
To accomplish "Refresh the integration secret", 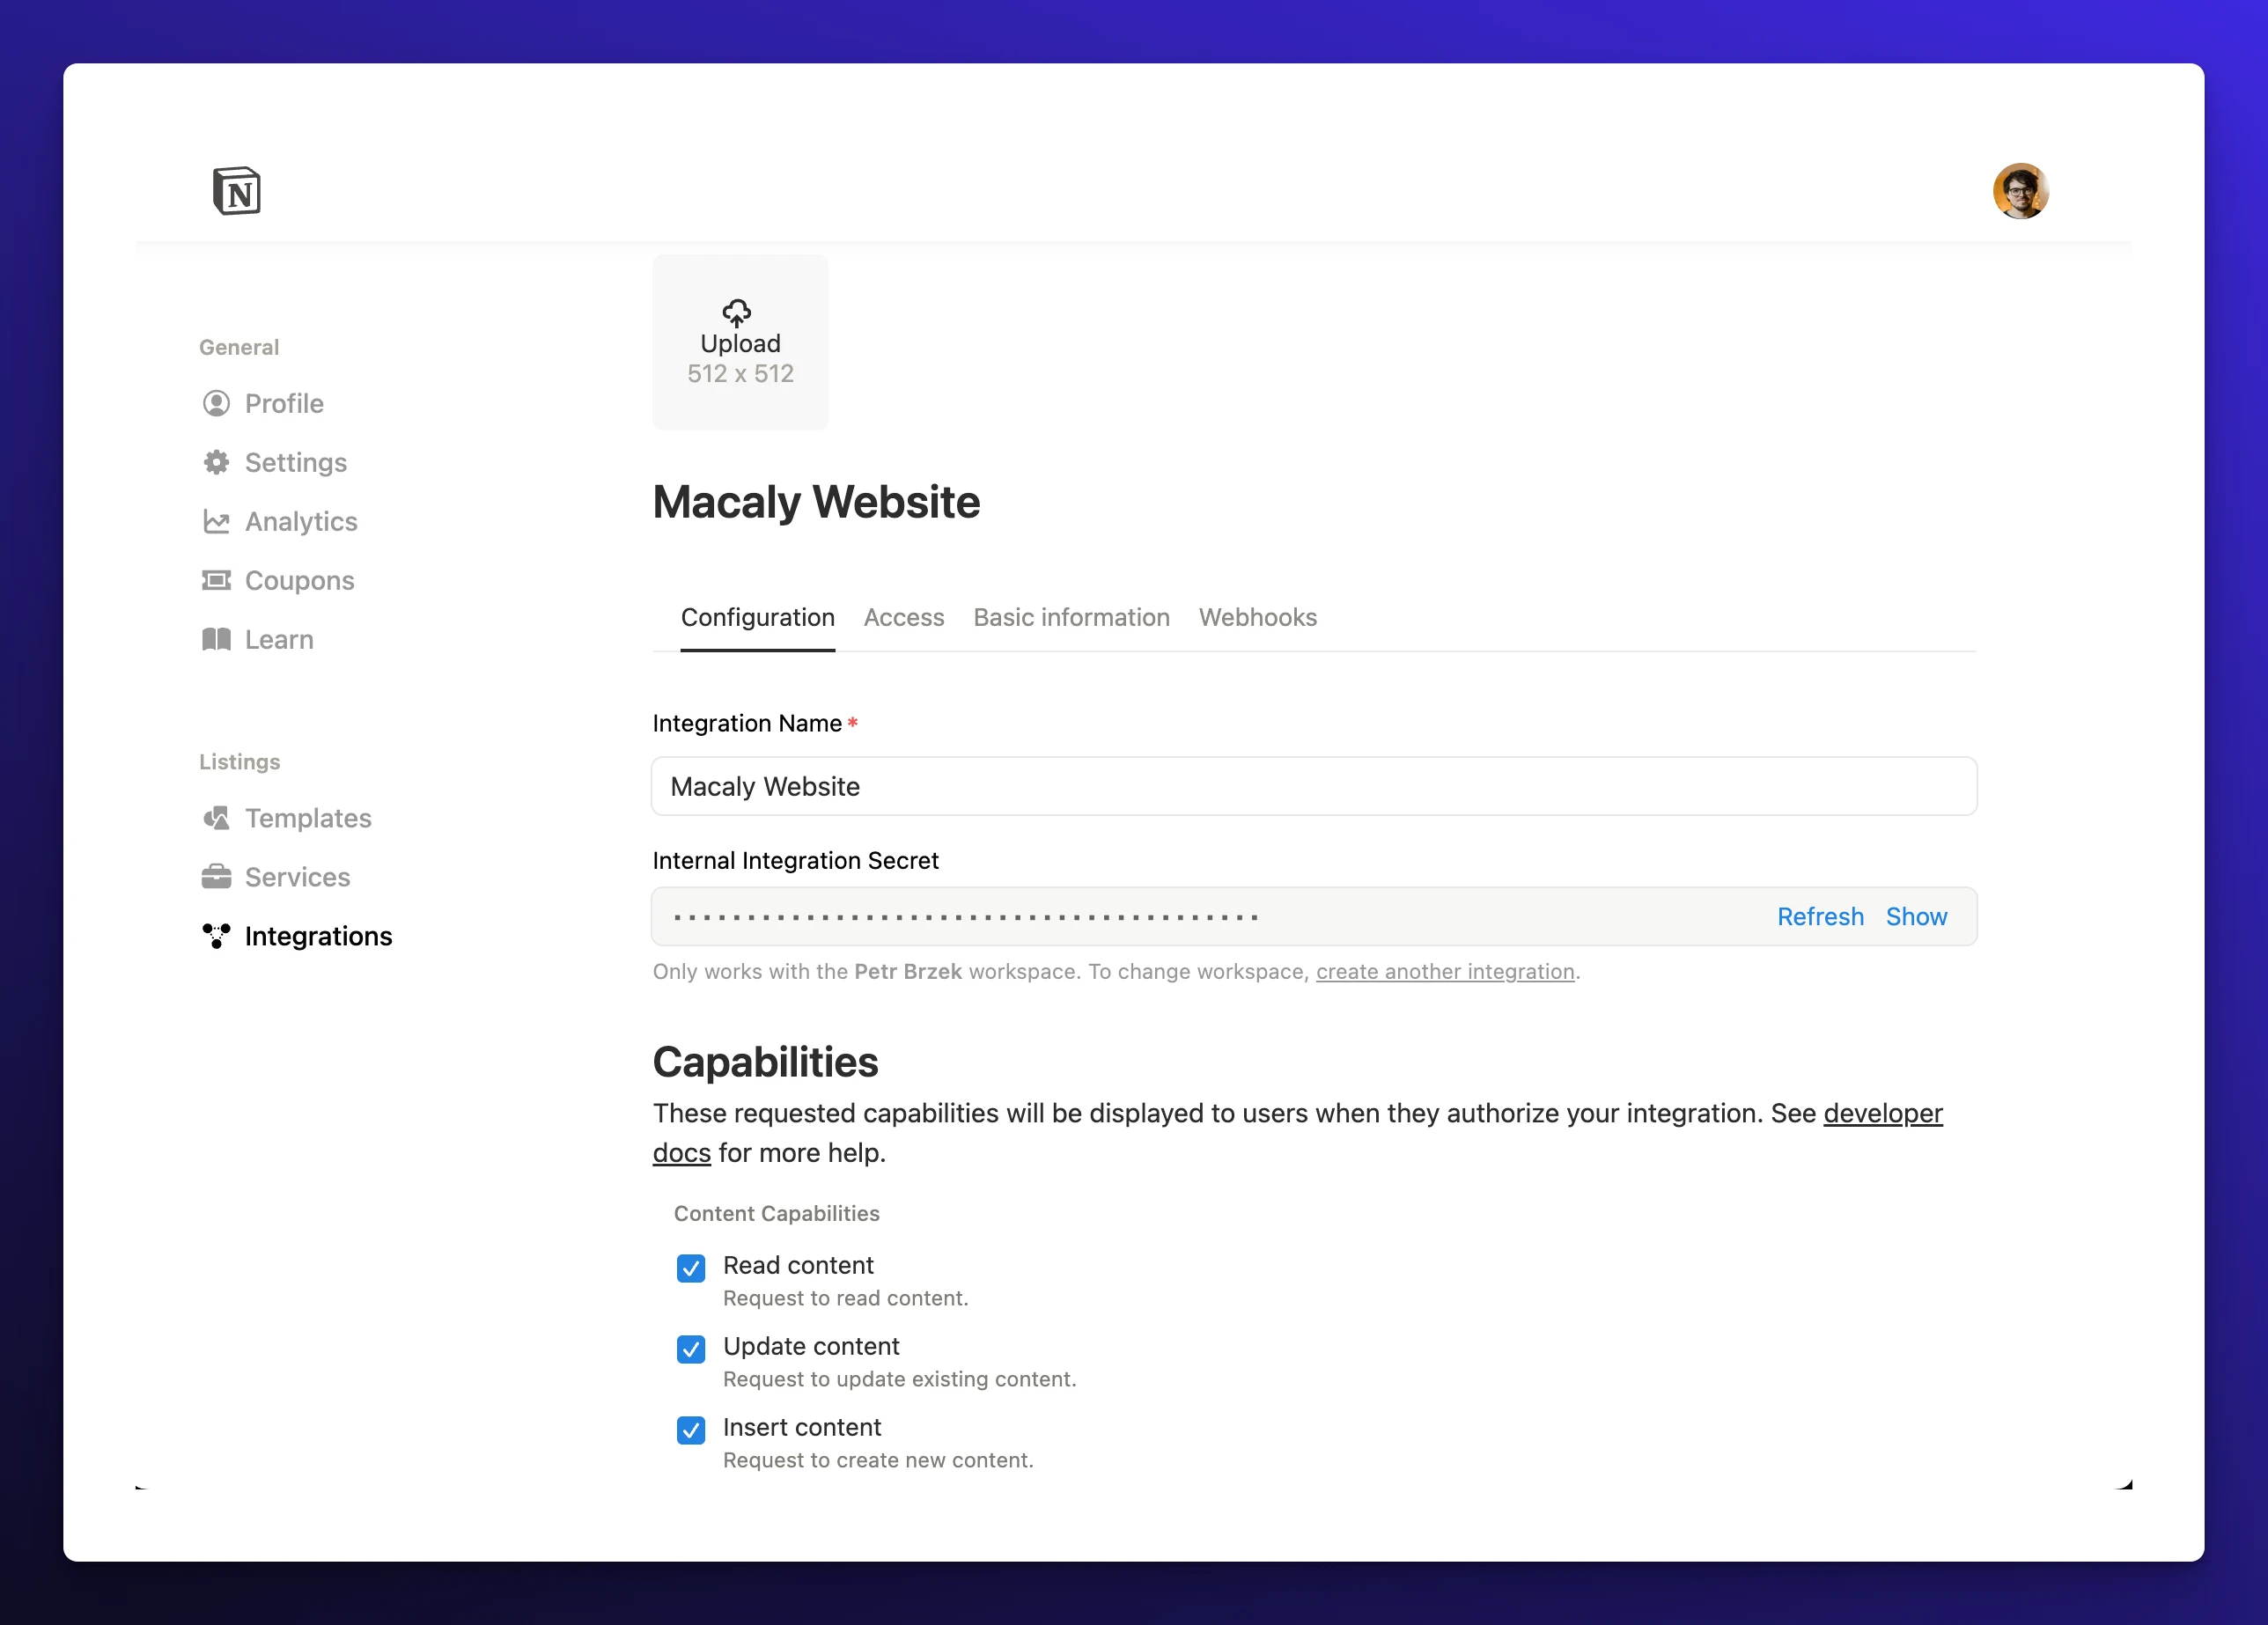I will coord(1820,916).
